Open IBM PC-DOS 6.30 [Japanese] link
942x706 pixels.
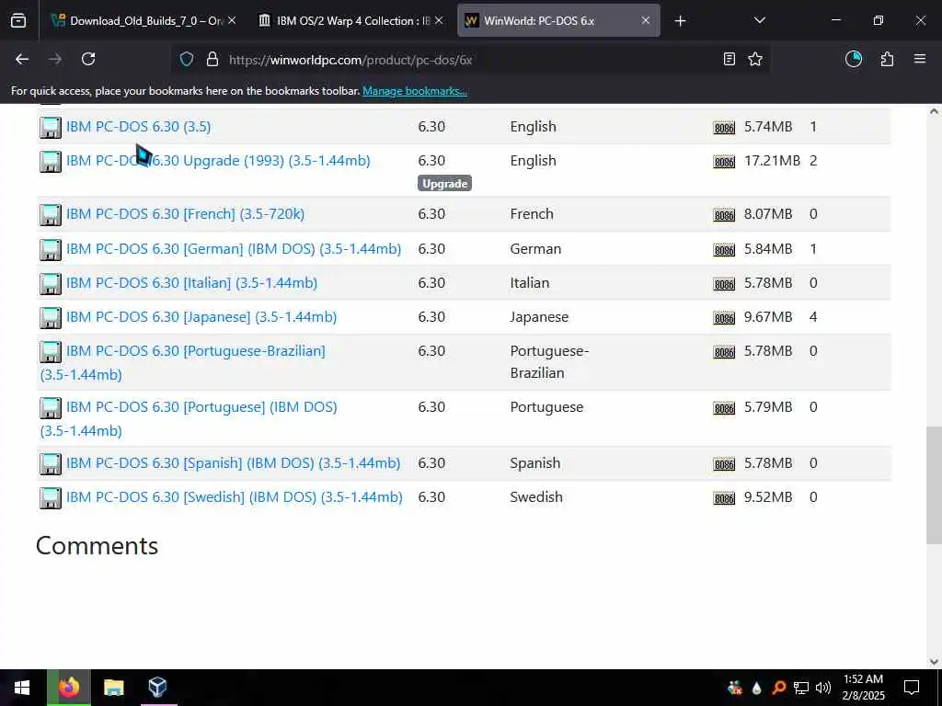pos(201,317)
